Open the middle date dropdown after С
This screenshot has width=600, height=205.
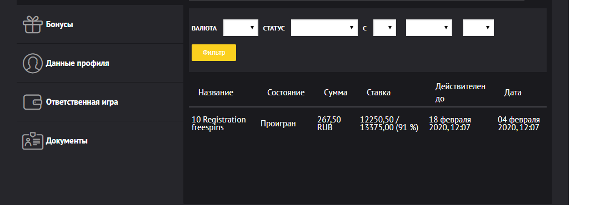coord(429,28)
